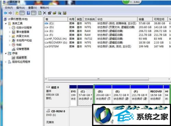
Task: Sort by the 可用空间 column header
Action: pos(160,19)
